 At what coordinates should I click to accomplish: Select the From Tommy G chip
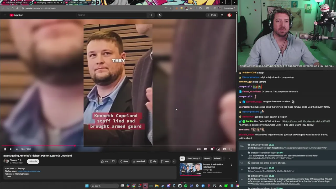tap(194, 159)
